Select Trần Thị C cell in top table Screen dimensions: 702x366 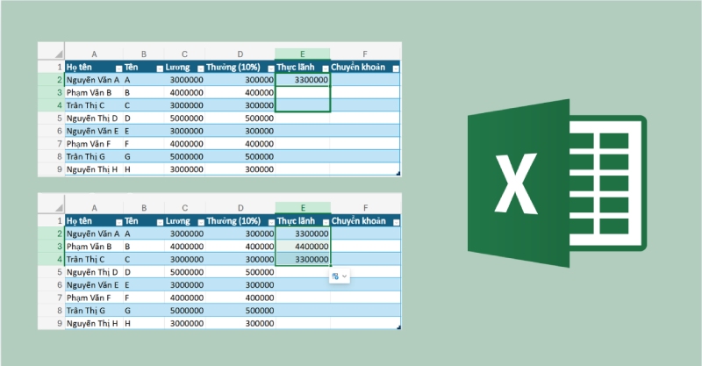(x=94, y=105)
